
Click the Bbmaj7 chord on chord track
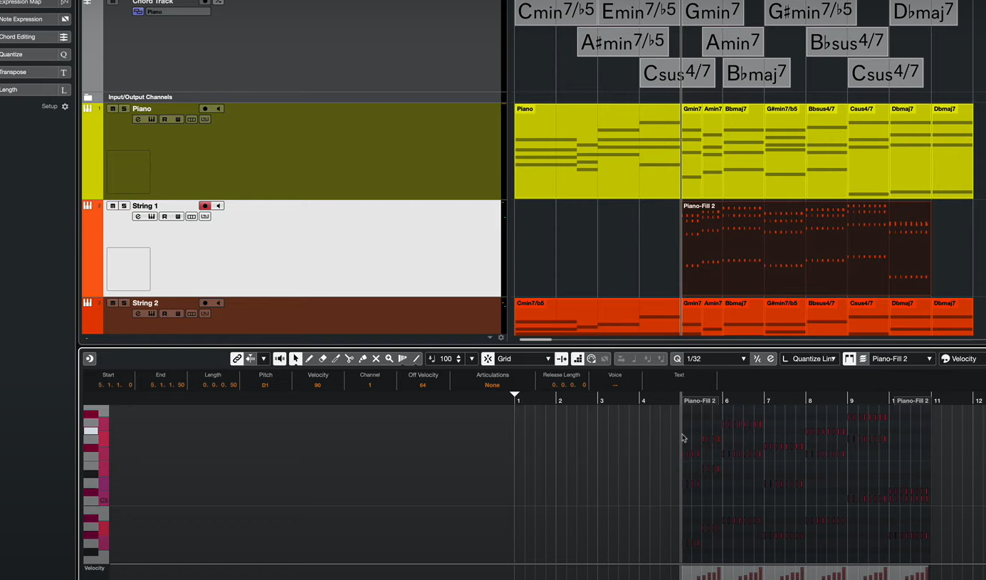click(x=756, y=73)
